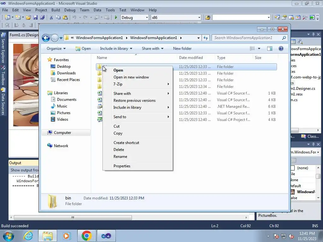Click Class View tab icon in Solution Explorer

coord(304,136)
